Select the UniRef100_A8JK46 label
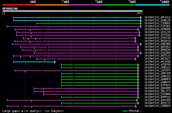The image size is (172, 113). [x=157, y=61]
